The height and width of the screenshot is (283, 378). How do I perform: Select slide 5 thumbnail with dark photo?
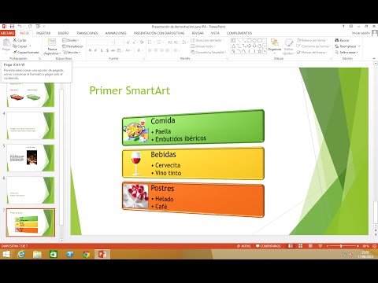[x=31, y=158]
